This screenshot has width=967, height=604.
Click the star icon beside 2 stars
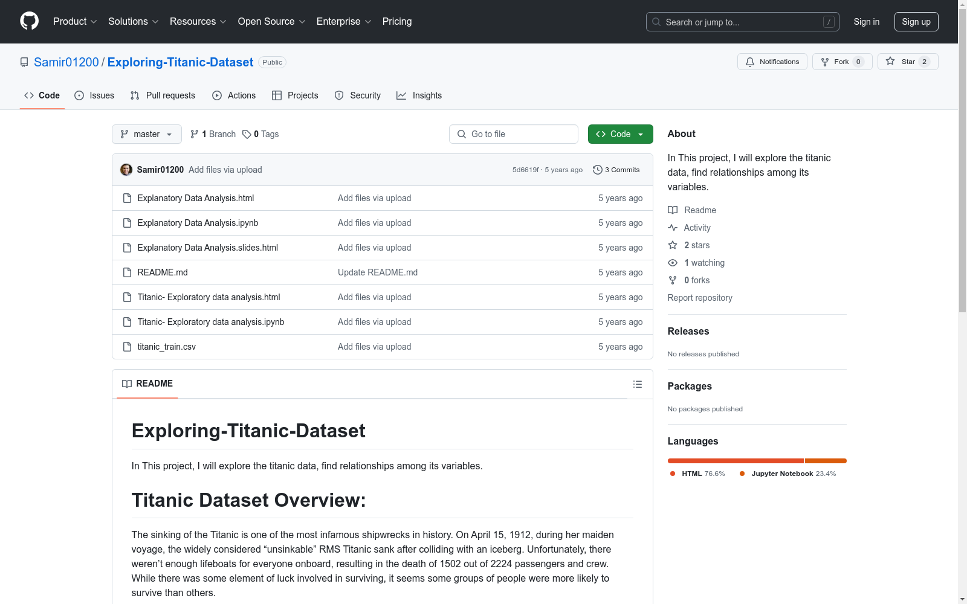673,245
